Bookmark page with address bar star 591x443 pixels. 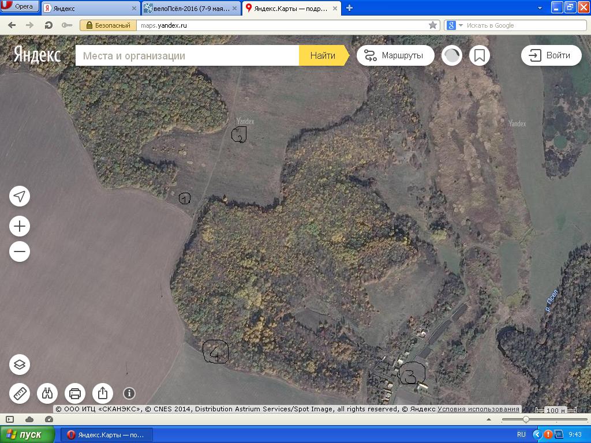433,25
